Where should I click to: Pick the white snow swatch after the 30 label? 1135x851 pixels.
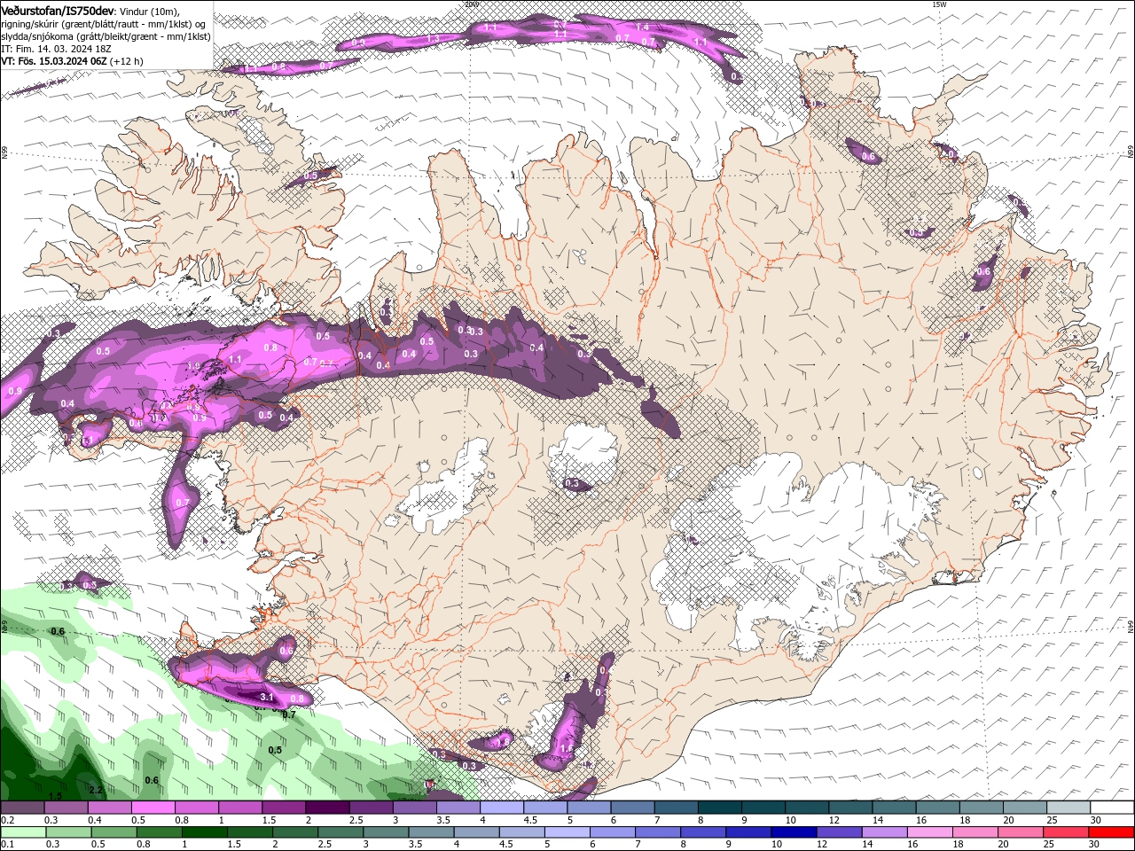(1112, 808)
